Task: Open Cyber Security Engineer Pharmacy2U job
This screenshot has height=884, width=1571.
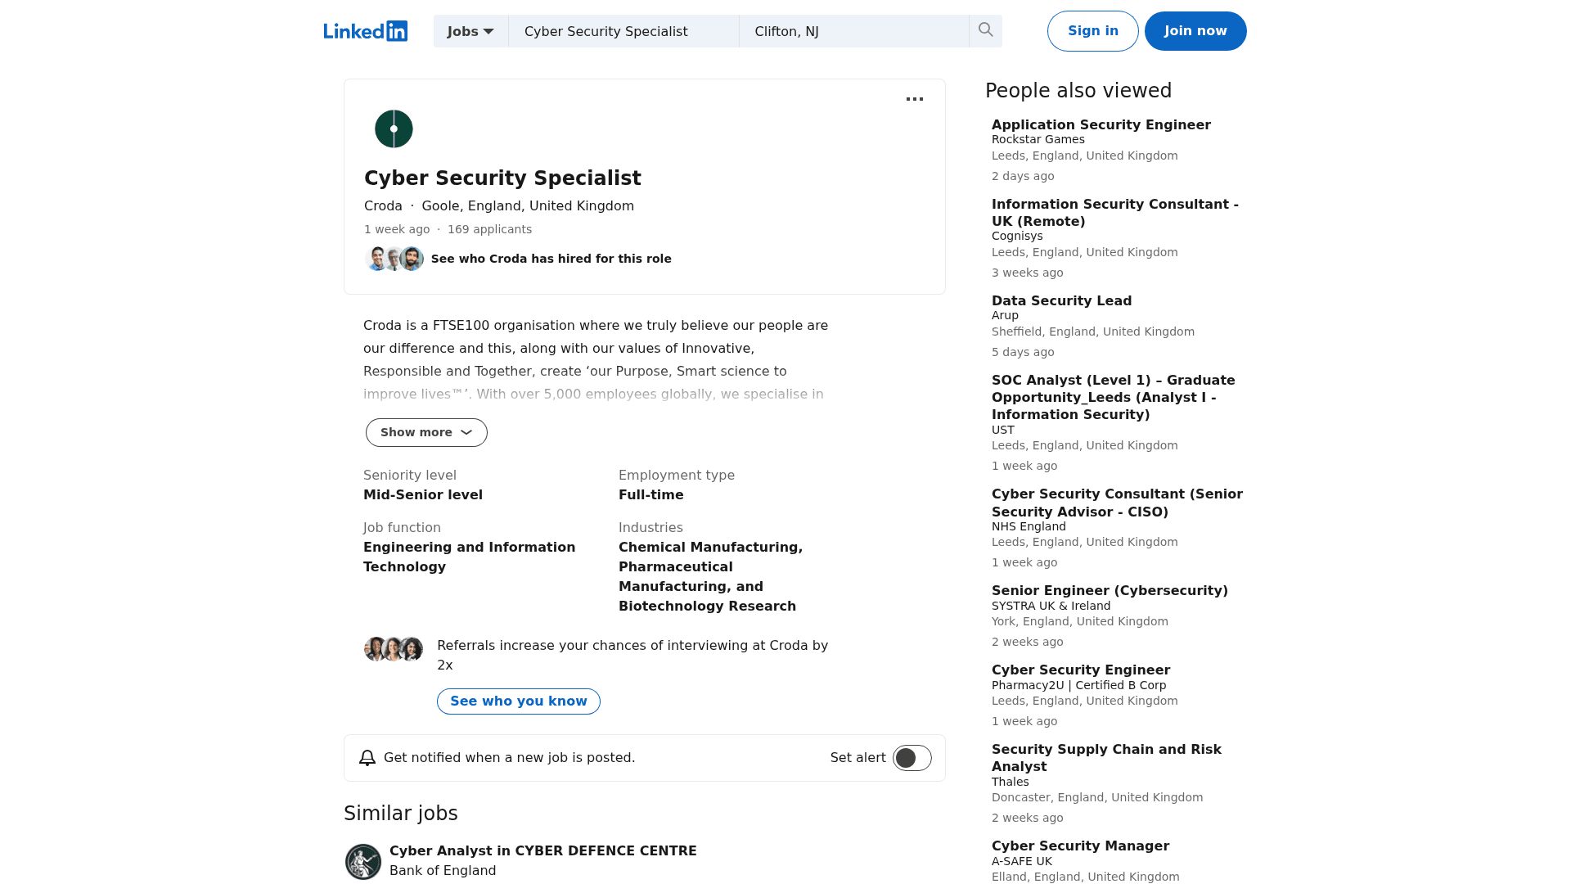Action: pyautogui.click(x=1081, y=670)
